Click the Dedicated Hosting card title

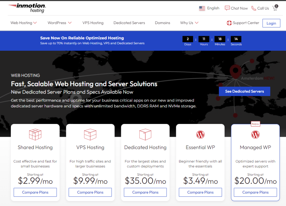click(x=145, y=147)
